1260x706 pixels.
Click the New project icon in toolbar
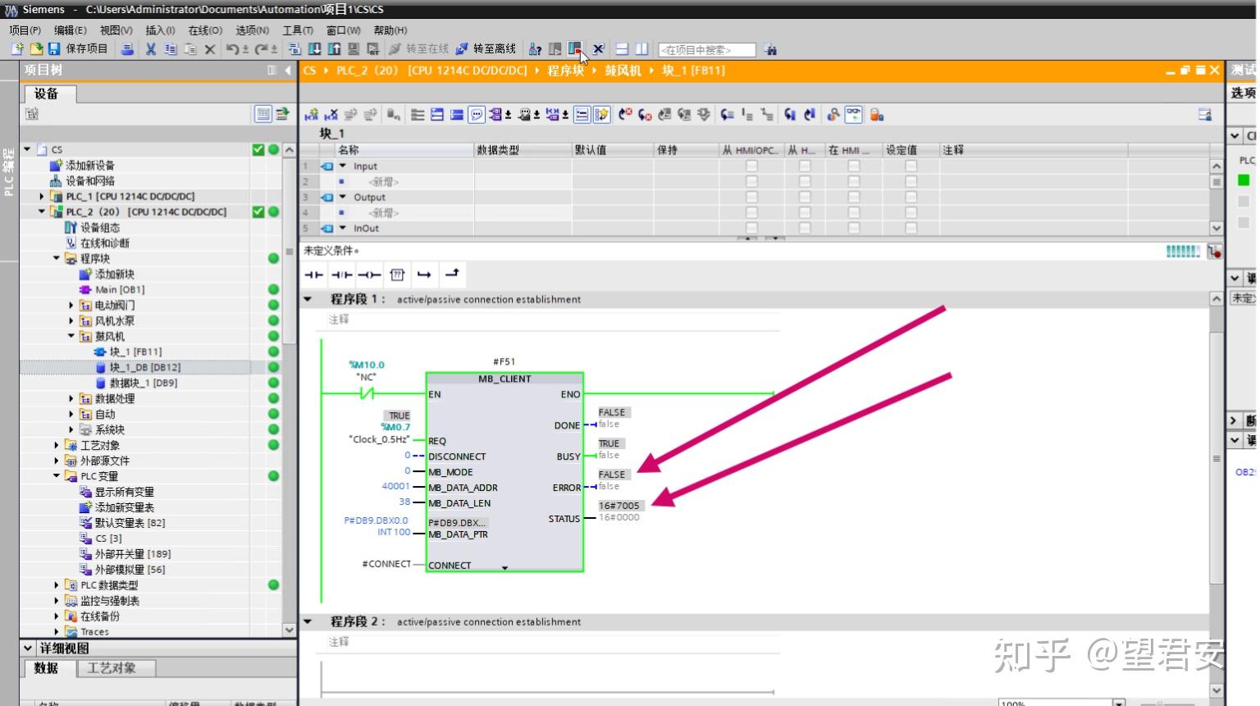point(17,49)
